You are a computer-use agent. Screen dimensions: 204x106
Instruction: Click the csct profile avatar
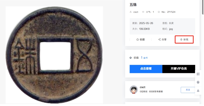[x=134, y=89]
